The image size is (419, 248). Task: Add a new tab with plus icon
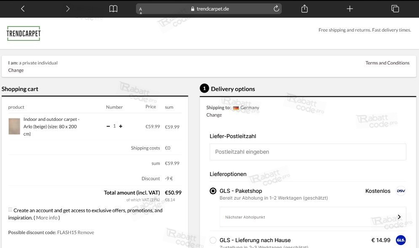pos(350,9)
